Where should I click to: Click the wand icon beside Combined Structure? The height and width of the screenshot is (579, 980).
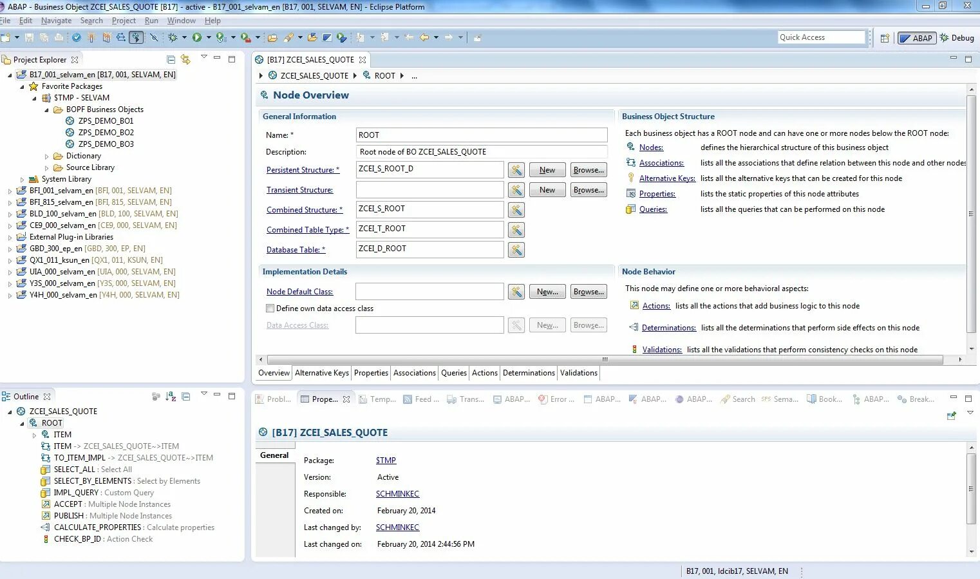(x=516, y=210)
